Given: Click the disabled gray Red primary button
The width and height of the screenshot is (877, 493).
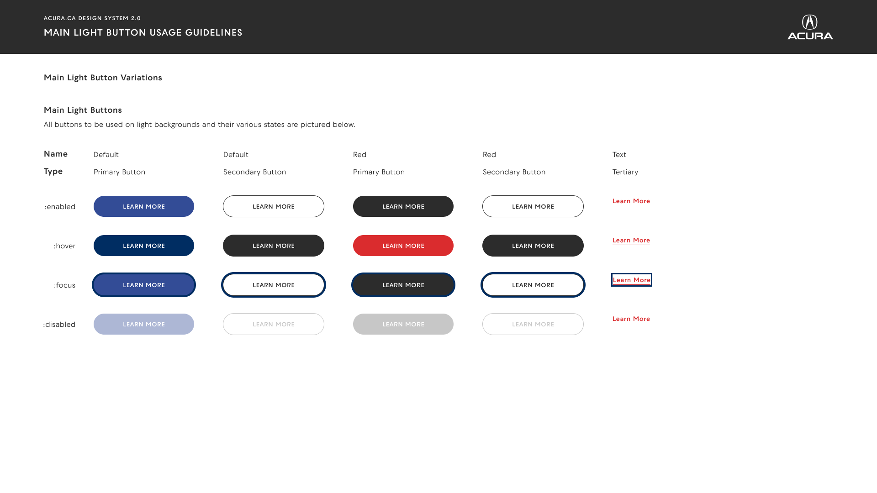Looking at the screenshot, I should click(x=403, y=324).
